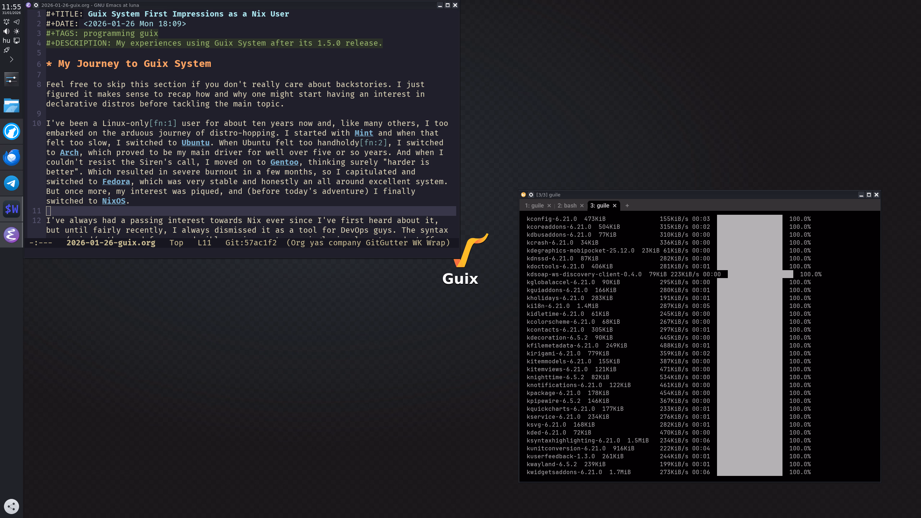Toggle mute via the speaker icon
This screenshot has height=518, width=921.
click(6, 31)
